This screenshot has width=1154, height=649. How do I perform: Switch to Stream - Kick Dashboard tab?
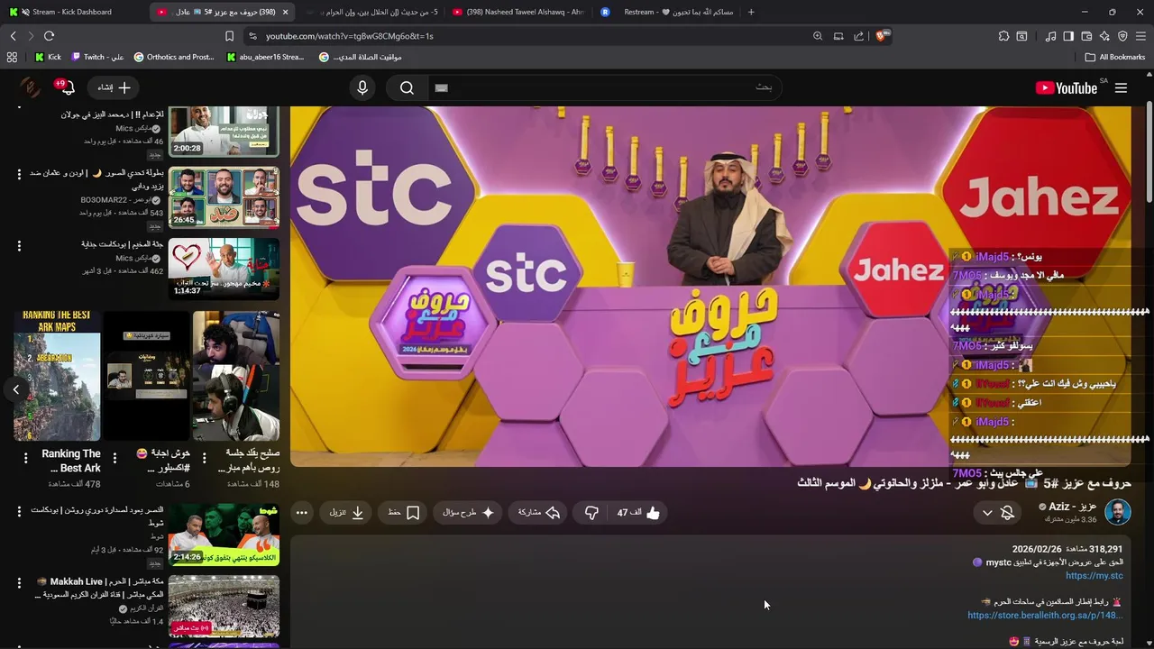(72, 12)
